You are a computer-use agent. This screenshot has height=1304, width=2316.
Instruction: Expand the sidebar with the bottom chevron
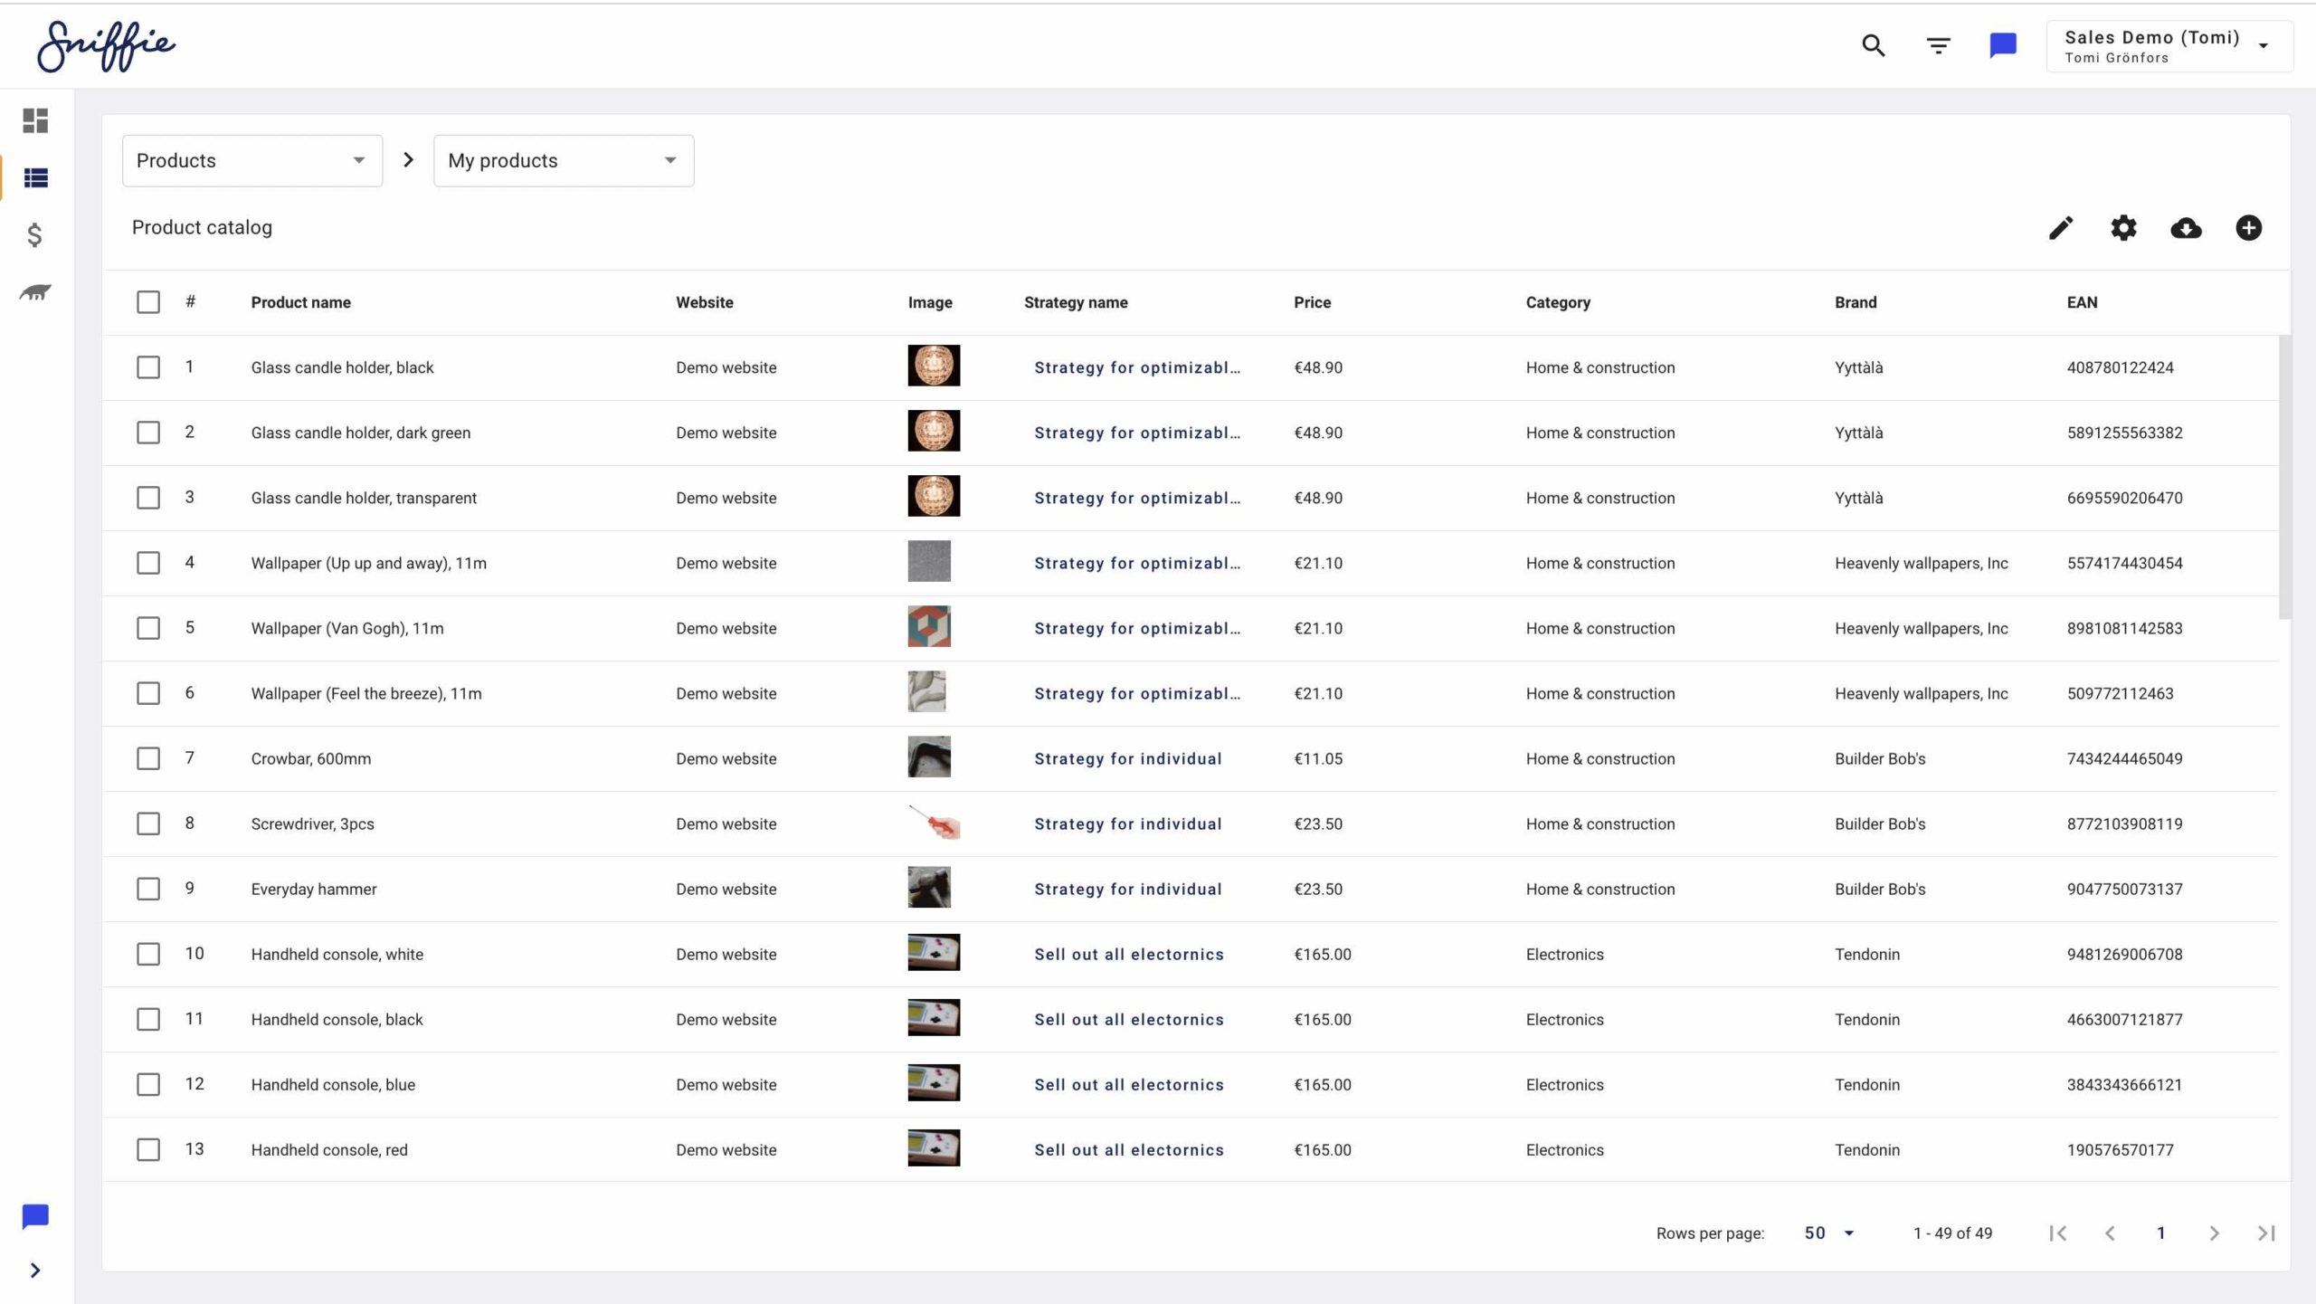point(35,1271)
